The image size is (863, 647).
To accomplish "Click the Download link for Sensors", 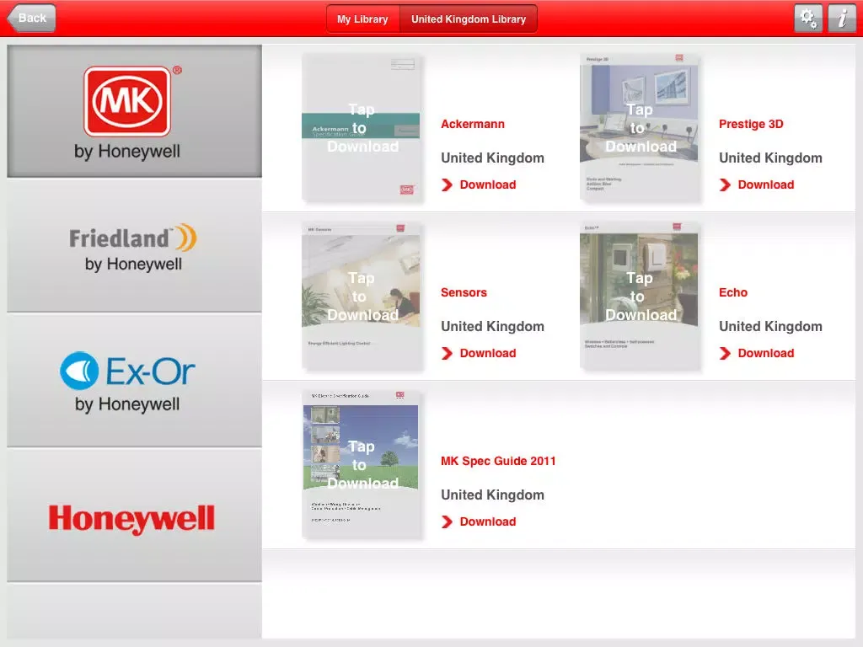I will (x=488, y=353).
